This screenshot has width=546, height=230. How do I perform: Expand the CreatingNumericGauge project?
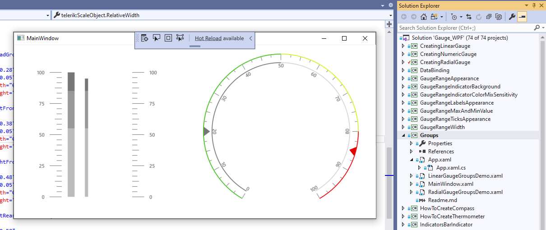403,54
